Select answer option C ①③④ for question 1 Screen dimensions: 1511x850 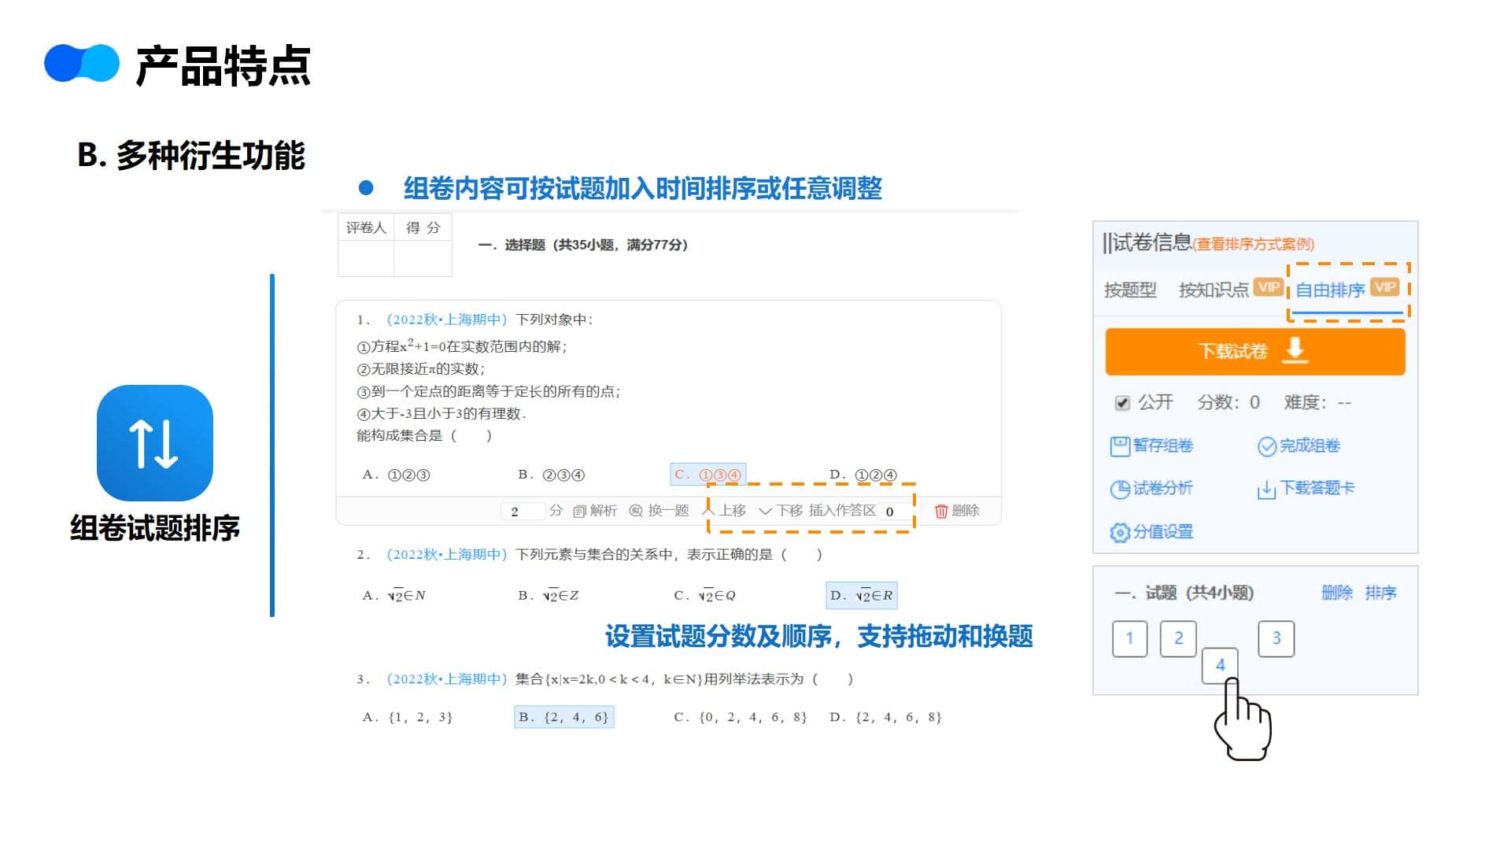click(707, 475)
